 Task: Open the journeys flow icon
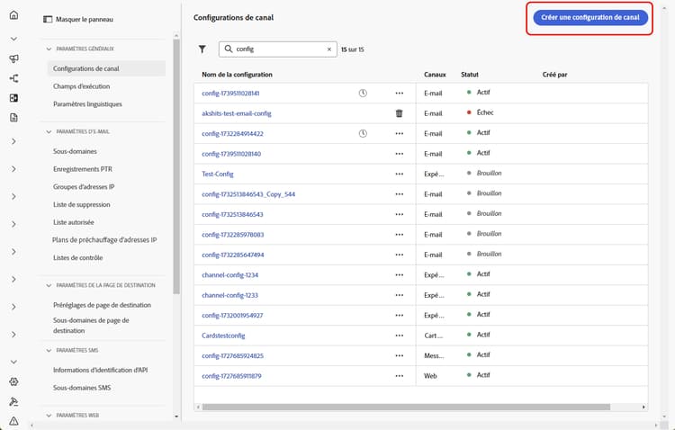click(13, 78)
